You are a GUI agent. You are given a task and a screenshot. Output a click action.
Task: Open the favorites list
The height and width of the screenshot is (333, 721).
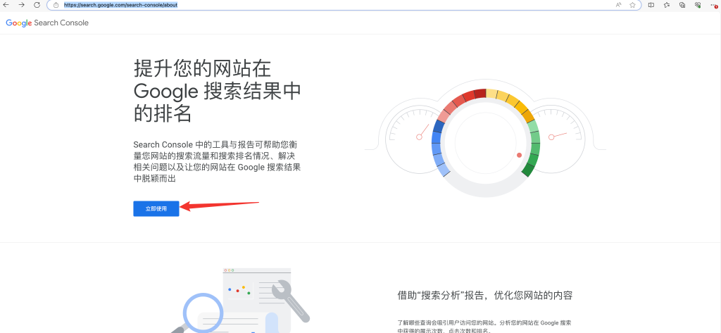(667, 5)
